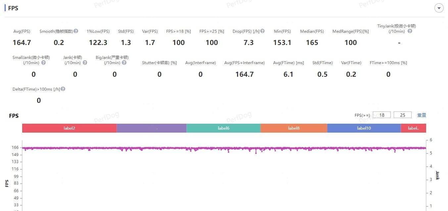The width and height of the screenshot is (448, 211).
Task: Collapse the FPS section with arrow button
Action: (439, 8)
